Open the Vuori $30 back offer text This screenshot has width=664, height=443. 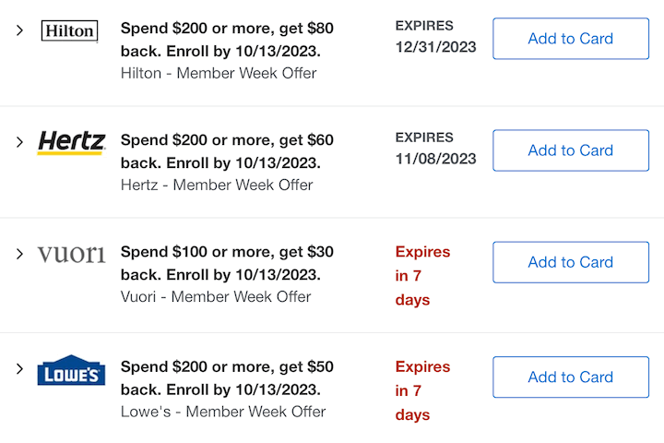pyautogui.click(x=227, y=264)
